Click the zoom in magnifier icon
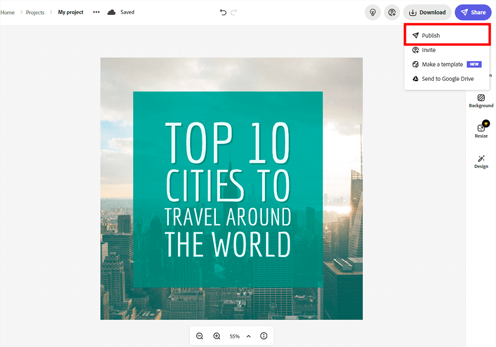 coord(217,336)
